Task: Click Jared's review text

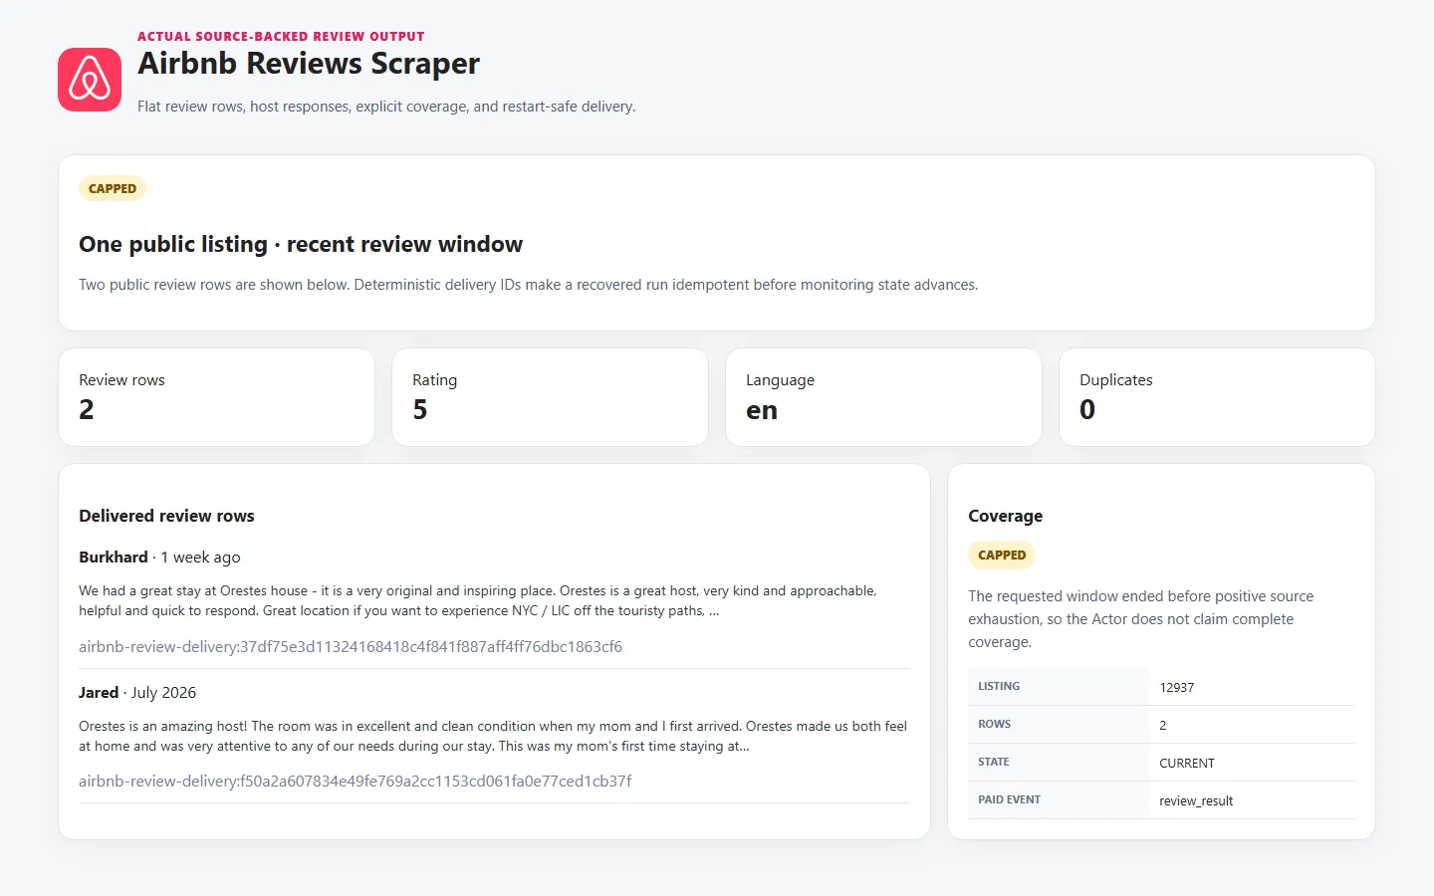Action: [x=493, y=736]
